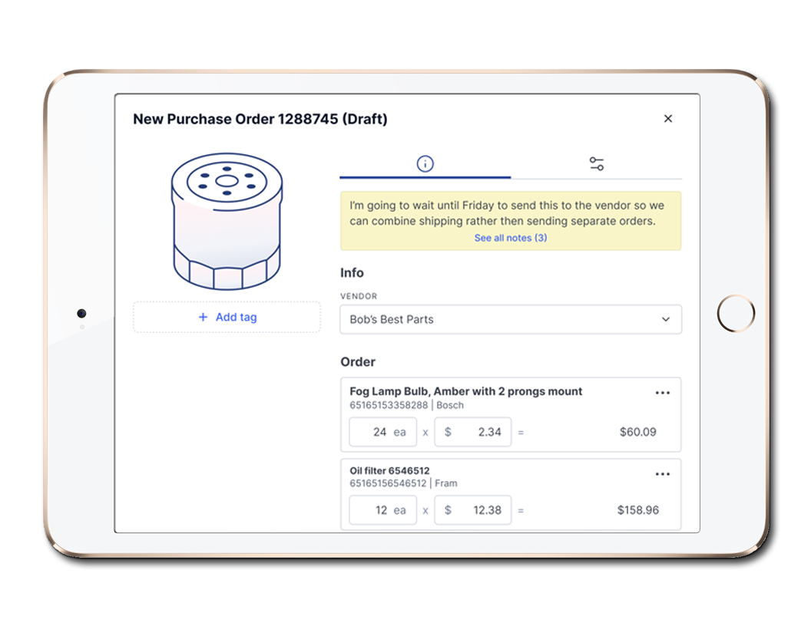Screen dimensions: 811x626
Task: Click the Add tag button
Action: tap(227, 317)
